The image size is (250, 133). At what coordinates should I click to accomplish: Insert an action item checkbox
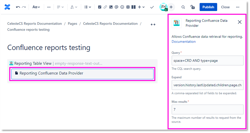tap(100, 7)
